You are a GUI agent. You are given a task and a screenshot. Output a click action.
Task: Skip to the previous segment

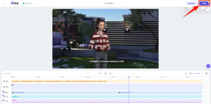[100, 73]
